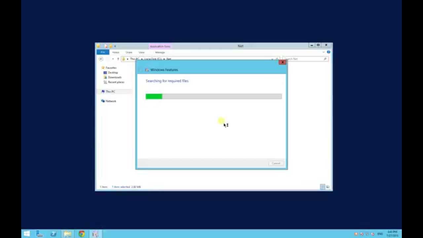Switch to details view icon

(323, 187)
